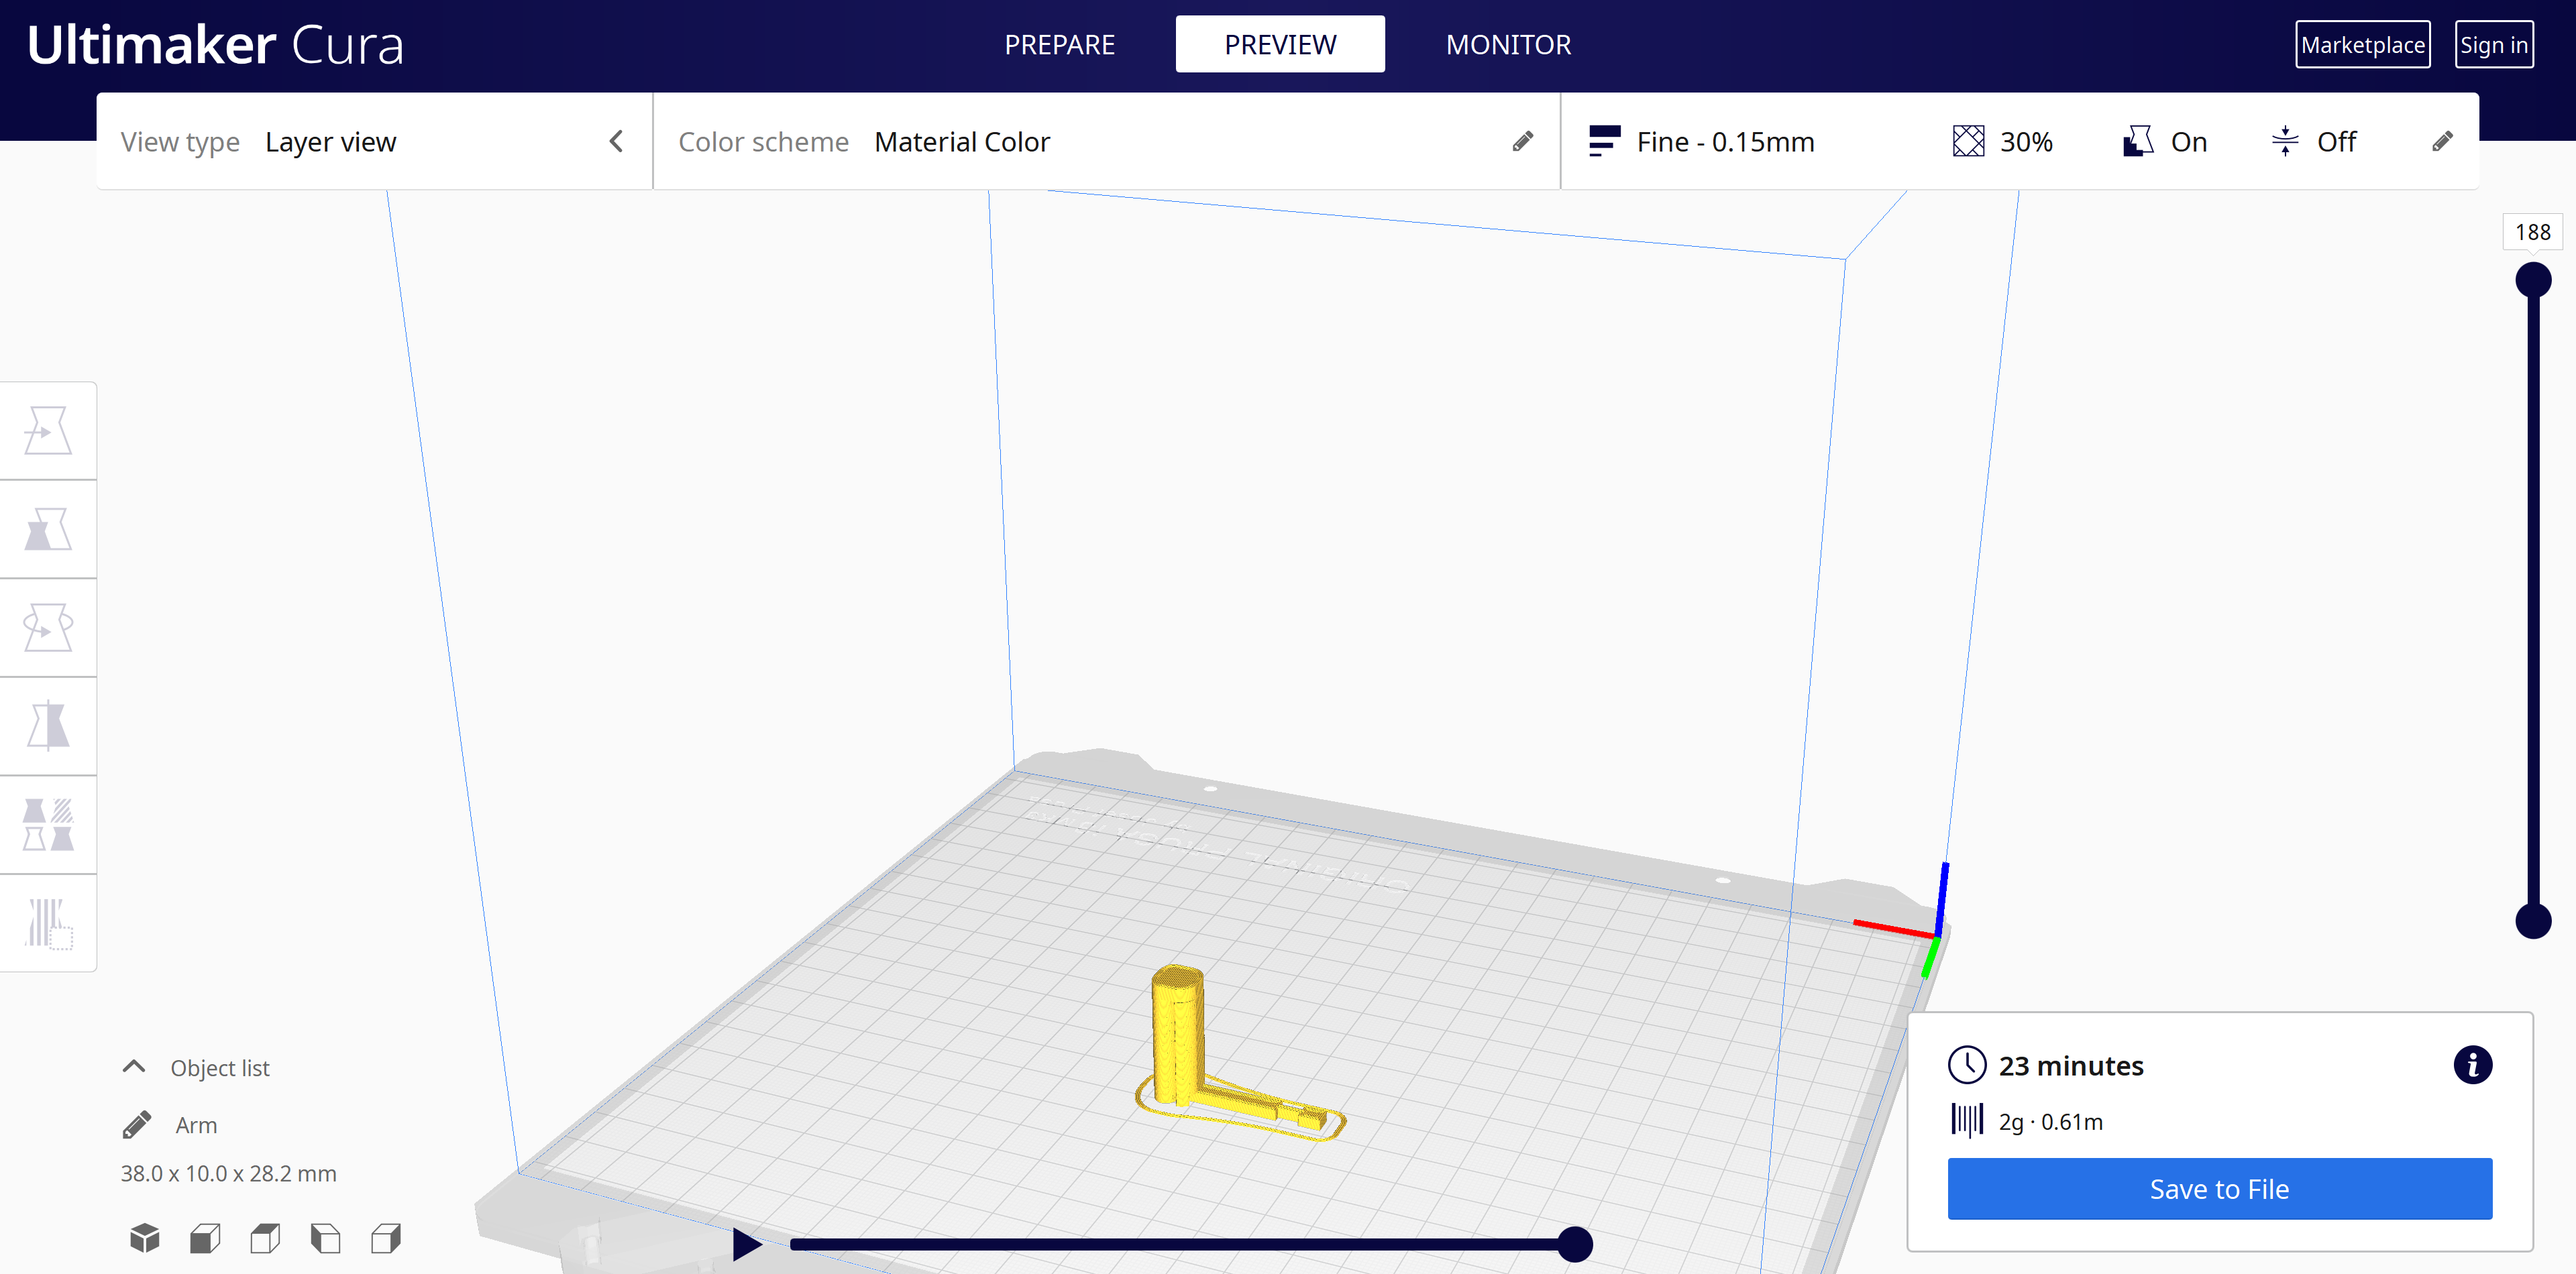Viewport: 2576px width, 1274px height.
Task: Collapse the View type panel chevron
Action: point(616,142)
